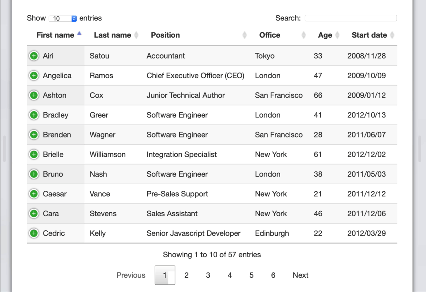Click the Previous pagination button
This screenshot has width=426, height=292.
pos(131,275)
